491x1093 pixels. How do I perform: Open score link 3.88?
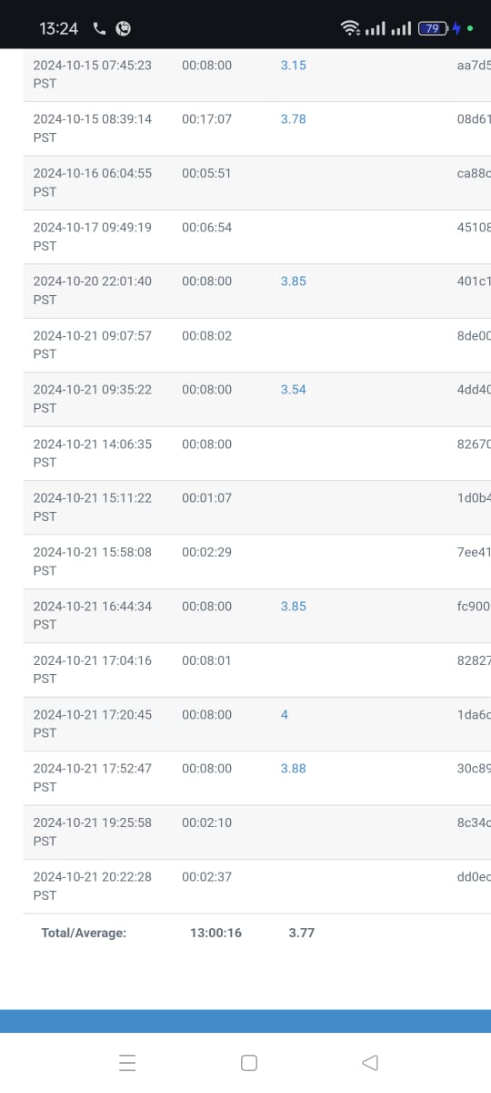click(293, 769)
